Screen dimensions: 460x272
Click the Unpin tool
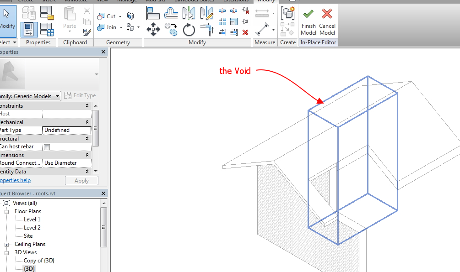245,11
